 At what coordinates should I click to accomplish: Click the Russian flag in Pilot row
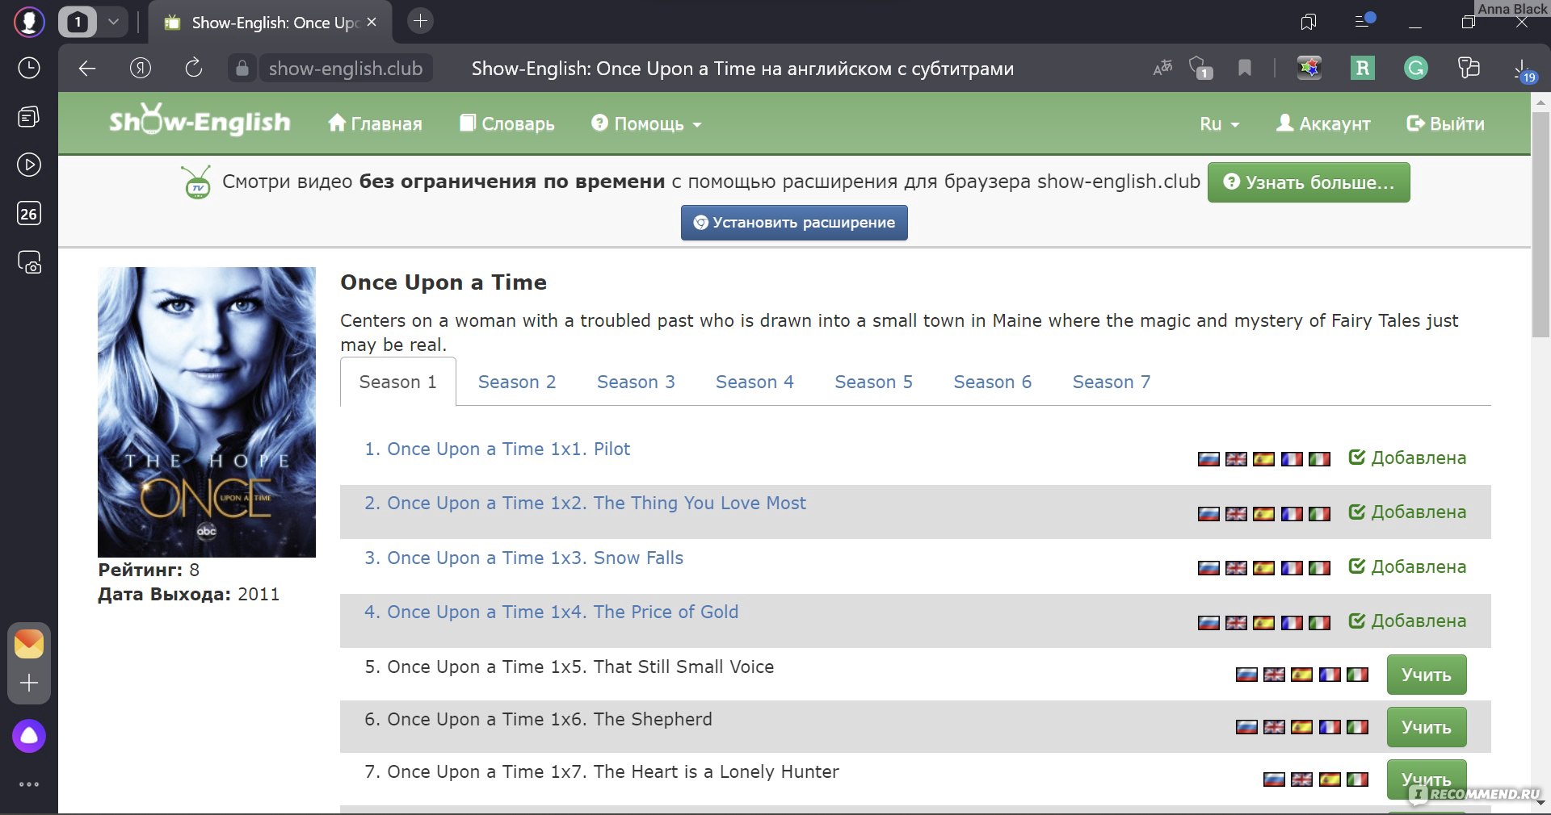tap(1208, 459)
